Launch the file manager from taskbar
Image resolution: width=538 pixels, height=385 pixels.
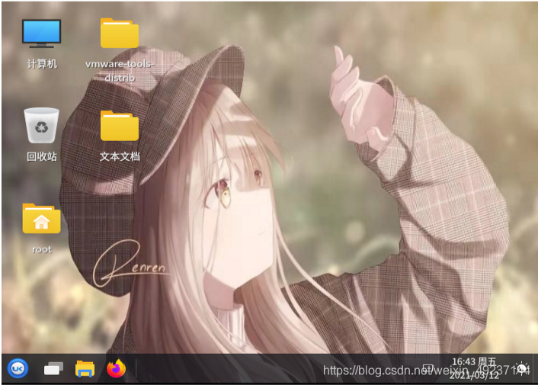pyautogui.click(x=85, y=369)
